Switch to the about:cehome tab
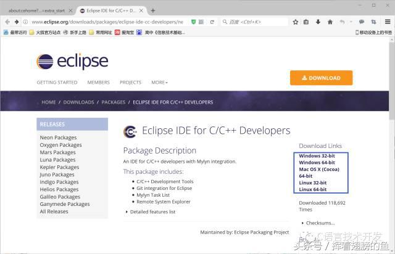This screenshot has height=254, width=395. pos(37,10)
